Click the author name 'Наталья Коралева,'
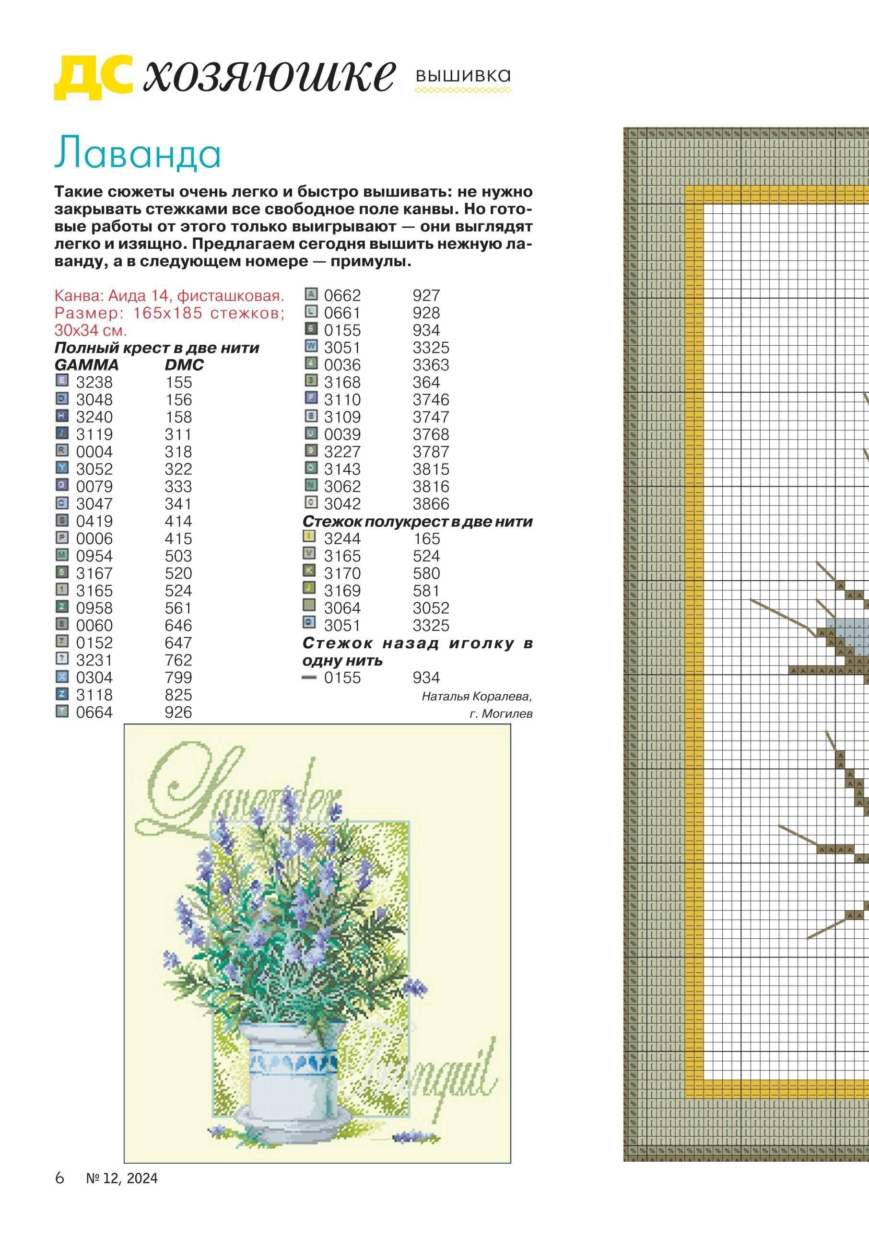 (x=477, y=697)
